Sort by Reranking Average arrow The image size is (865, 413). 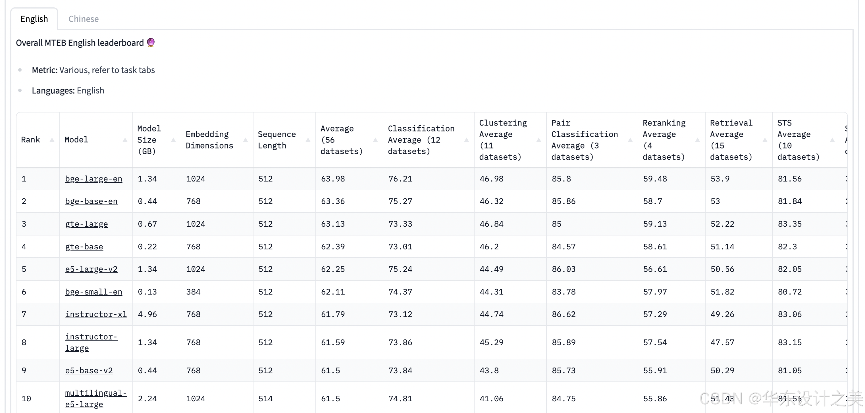tap(697, 140)
